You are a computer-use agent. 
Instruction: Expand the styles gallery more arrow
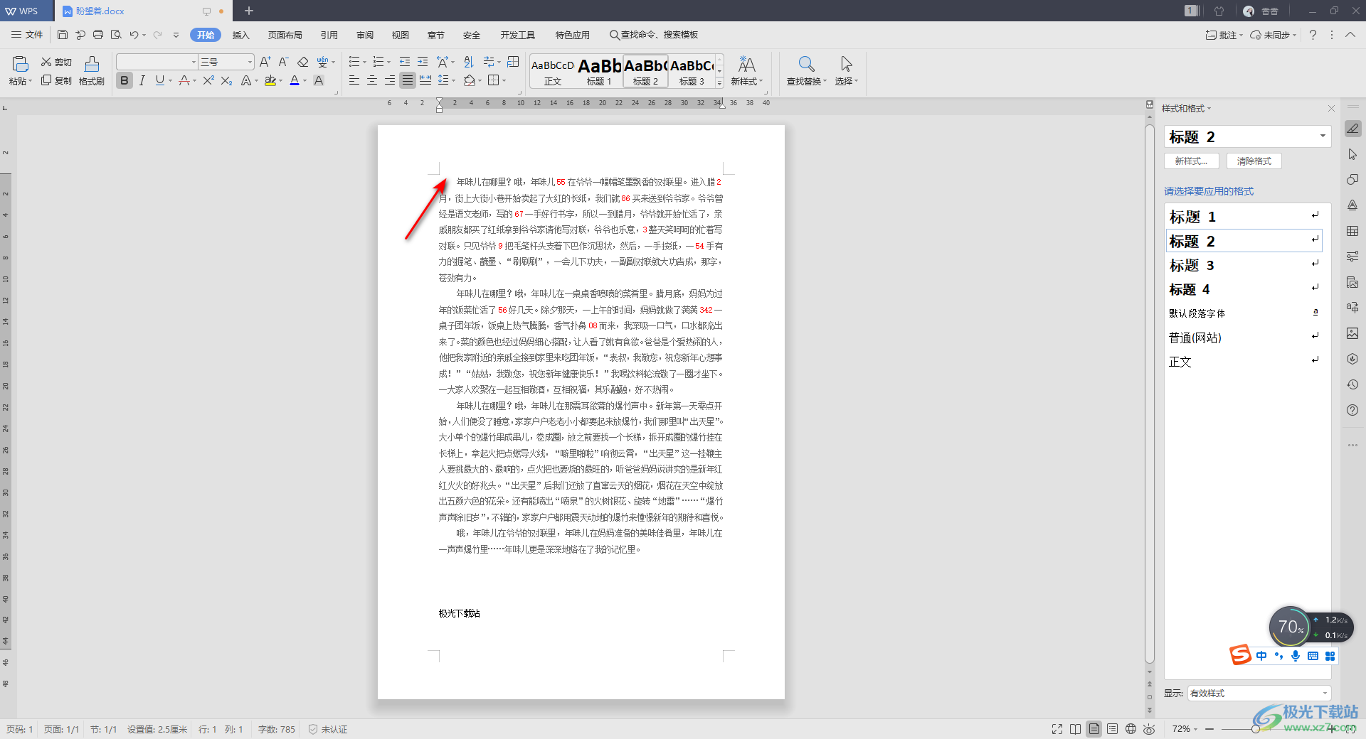point(719,83)
